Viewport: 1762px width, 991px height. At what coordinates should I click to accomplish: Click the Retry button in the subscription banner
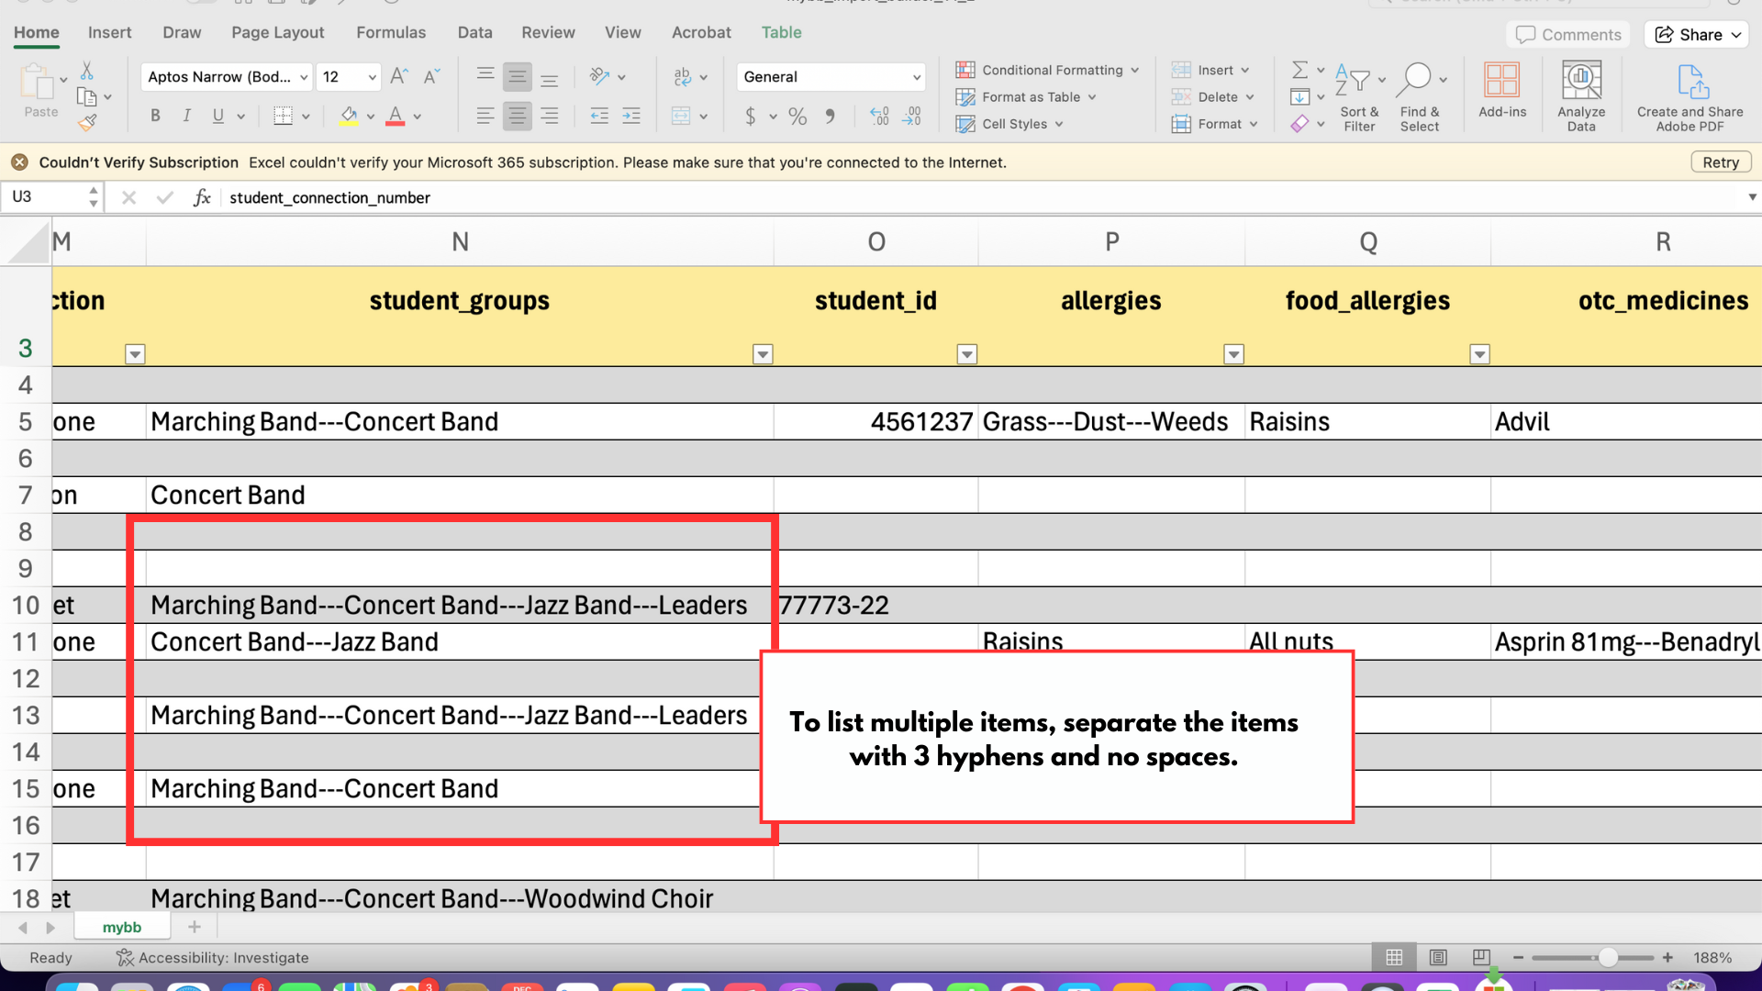1721,162
